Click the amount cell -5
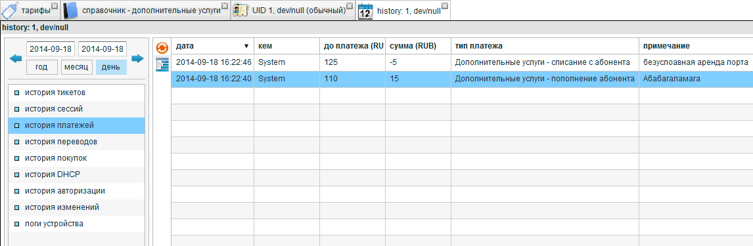 (418, 62)
